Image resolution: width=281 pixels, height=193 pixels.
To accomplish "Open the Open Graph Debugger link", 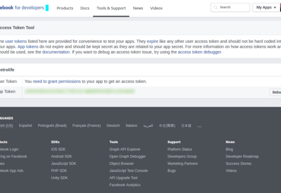I will tap(127, 156).
